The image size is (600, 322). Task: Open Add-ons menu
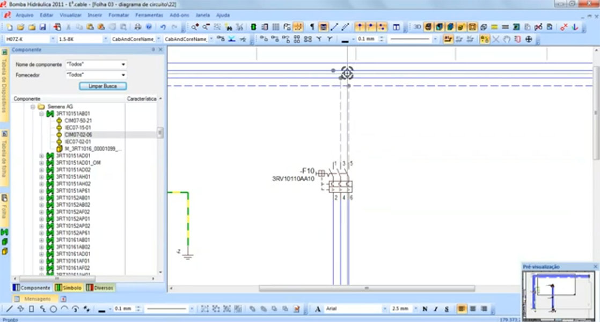179,16
